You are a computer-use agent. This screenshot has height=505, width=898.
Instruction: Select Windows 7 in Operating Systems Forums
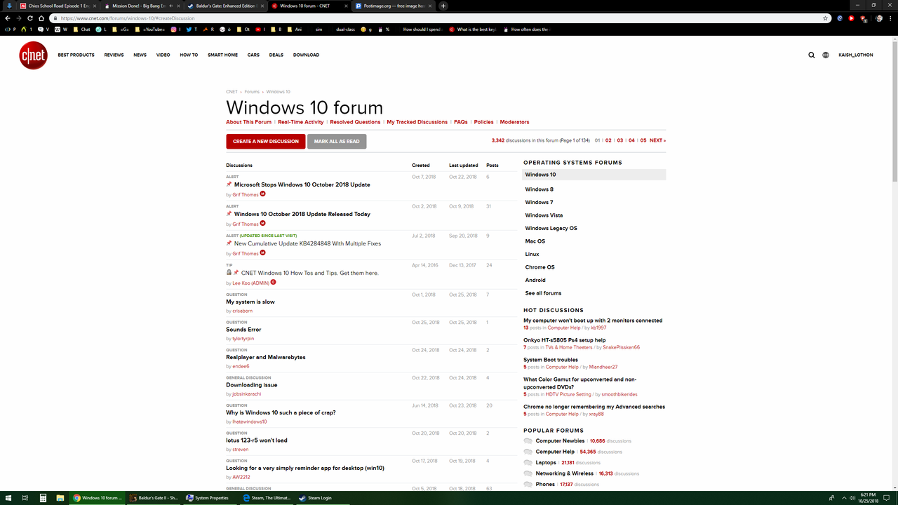point(539,202)
